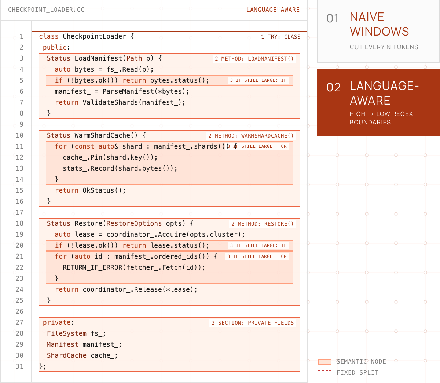Select the Naive Windows tab
This screenshot has height=383, width=440.
[x=378, y=31]
